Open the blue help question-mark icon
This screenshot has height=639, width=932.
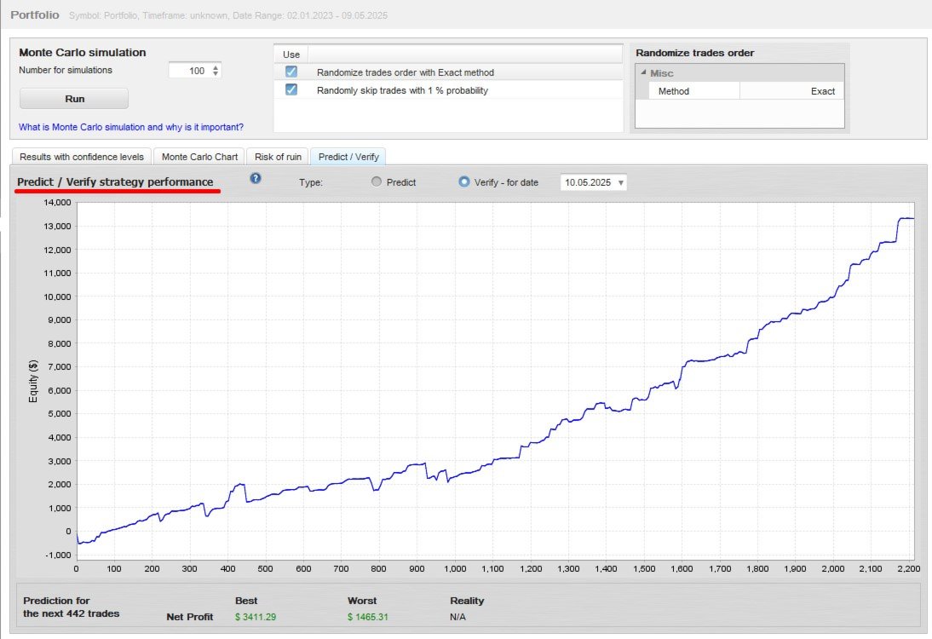point(256,178)
